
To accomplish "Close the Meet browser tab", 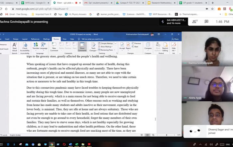I will (80, 3).
